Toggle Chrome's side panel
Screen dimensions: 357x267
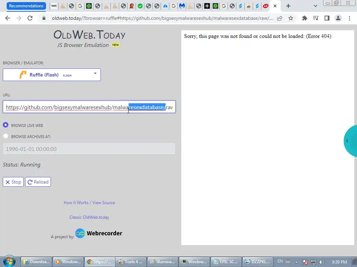pos(327,18)
